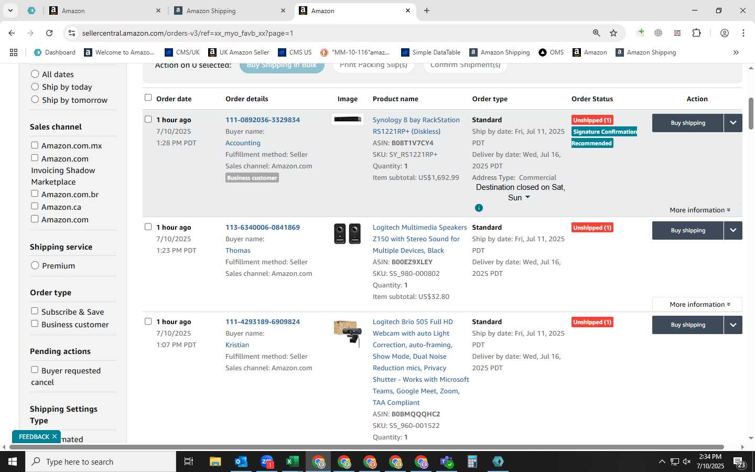The height and width of the screenshot is (472, 755).
Task: Open order link 111-4293189-6909824
Action: coord(263,321)
